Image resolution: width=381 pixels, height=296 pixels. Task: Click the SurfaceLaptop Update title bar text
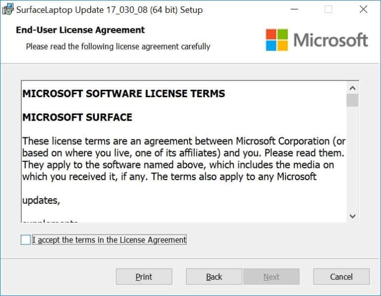click(109, 9)
